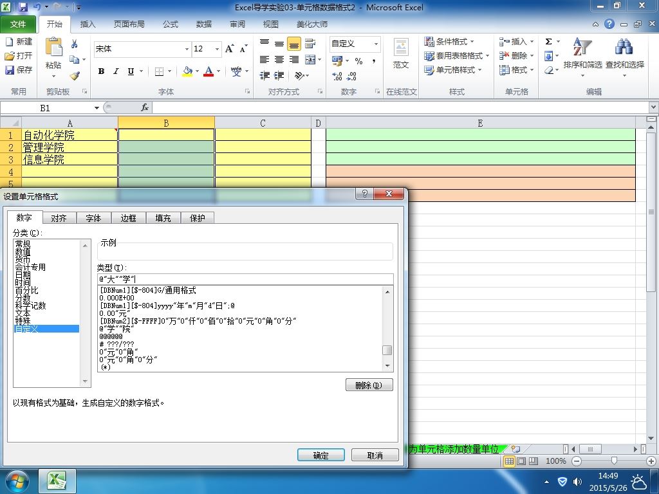This screenshot has height=494, width=659.
Task: Click the Format Painter brush icon
Action: point(75,76)
